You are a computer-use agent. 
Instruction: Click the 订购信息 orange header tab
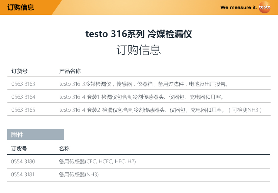[21, 7]
